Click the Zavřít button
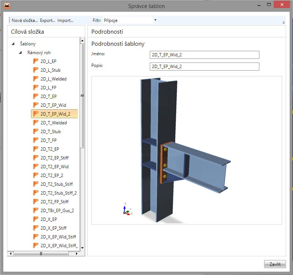Viewport: 293px width, 275px height. tap(275, 264)
